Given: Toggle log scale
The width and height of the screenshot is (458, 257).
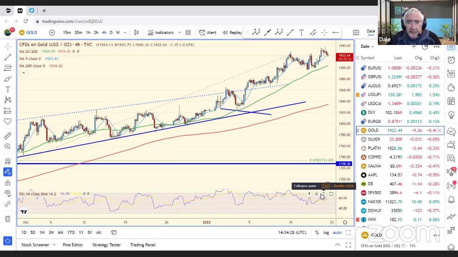Looking at the screenshot, I should (326, 232).
